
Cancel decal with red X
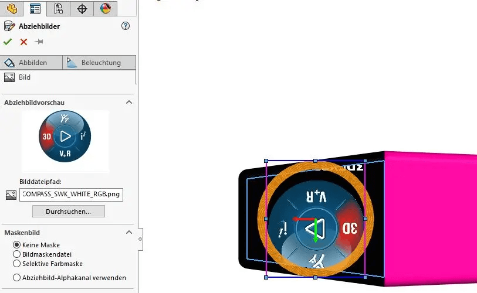click(x=23, y=42)
